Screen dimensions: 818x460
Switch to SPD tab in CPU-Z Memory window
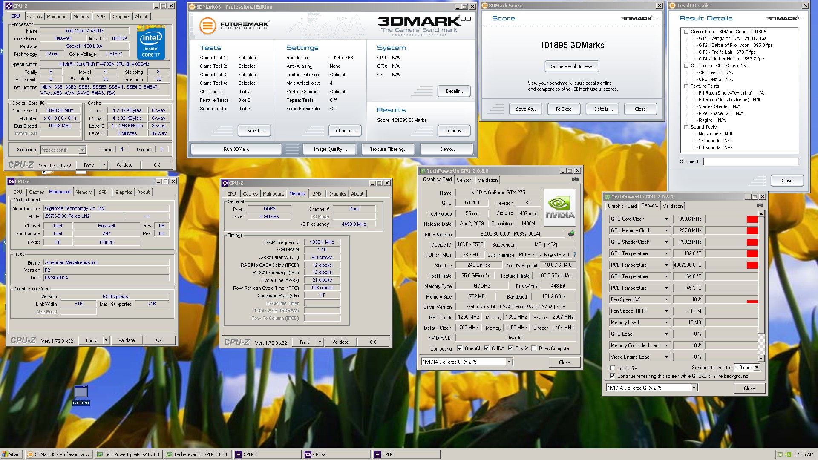(x=317, y=194)
